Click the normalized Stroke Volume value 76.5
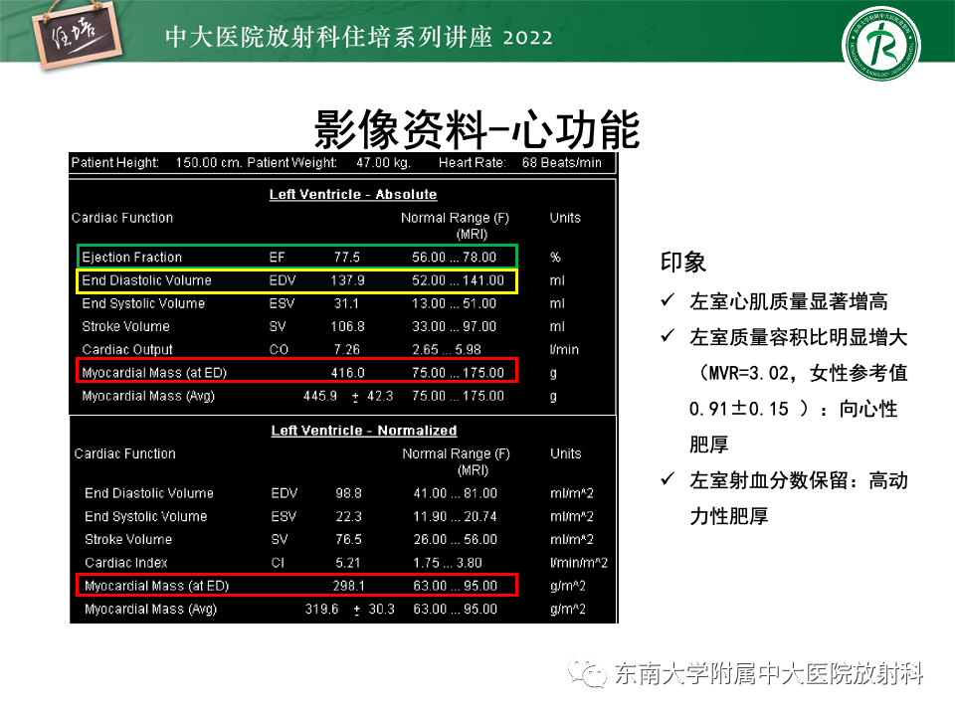Screen dimensions: 955x716 [x=348, y=539]
